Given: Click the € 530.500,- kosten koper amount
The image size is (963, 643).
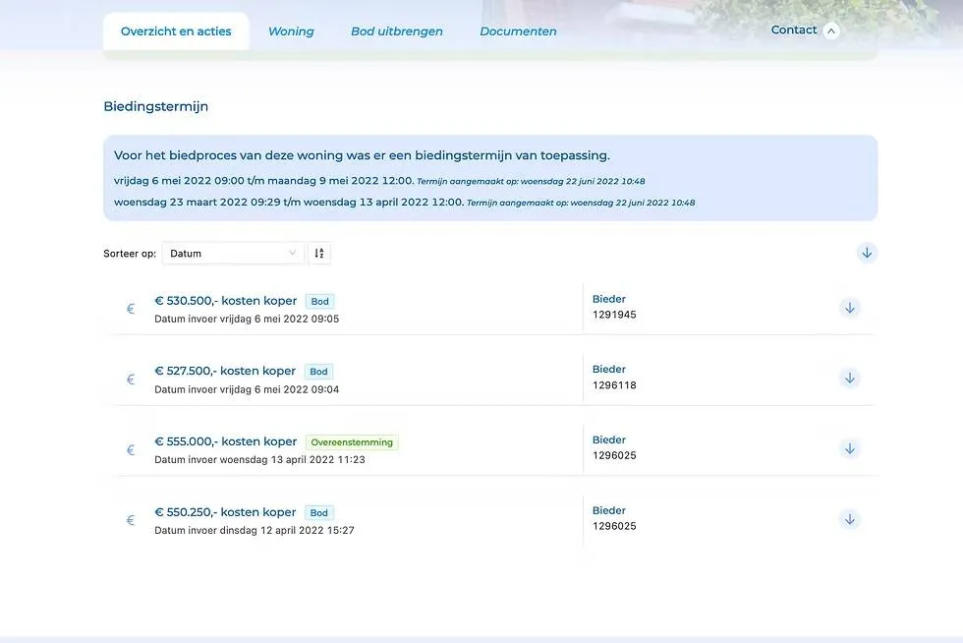Looking at the screenshot, I should pos(225,301).
